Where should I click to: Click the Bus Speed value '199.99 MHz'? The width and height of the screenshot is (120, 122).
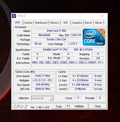pos(43,85)
